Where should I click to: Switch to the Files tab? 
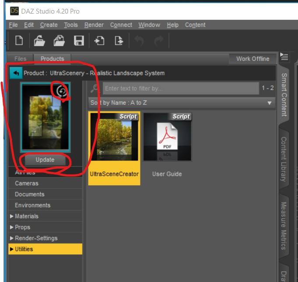click(x=20, y=58)
